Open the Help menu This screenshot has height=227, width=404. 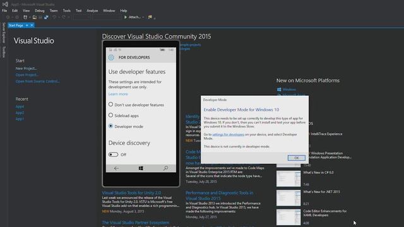pos(124,11)
